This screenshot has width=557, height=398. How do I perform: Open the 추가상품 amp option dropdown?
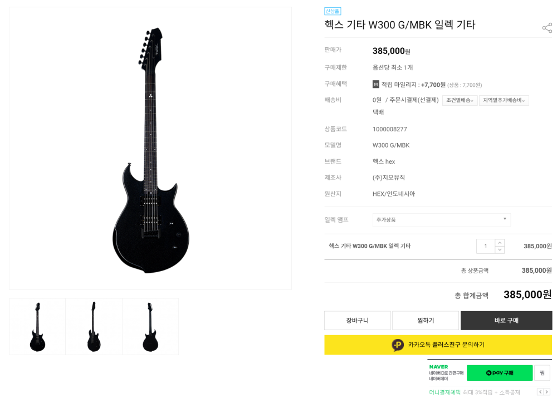click(x=441, y=220)
